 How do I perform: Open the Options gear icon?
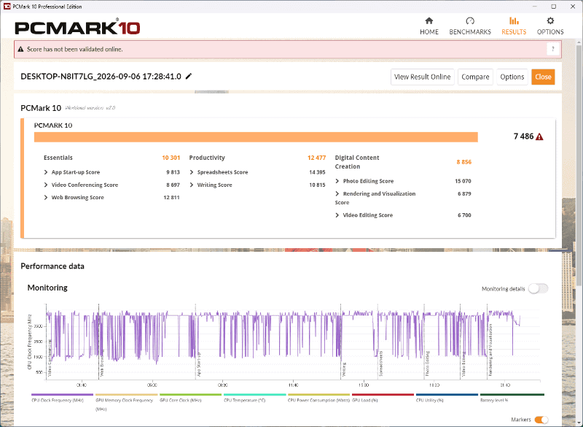click(x=550, y=21)
